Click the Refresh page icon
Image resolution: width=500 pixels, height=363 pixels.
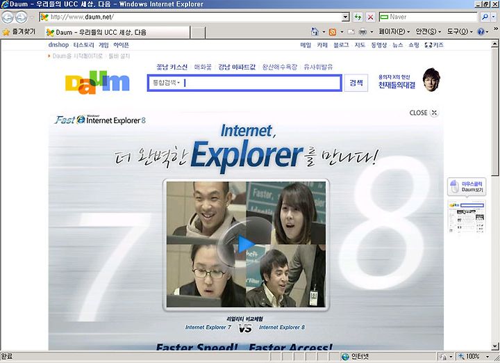pyautogui.click(x=358, y=17)
